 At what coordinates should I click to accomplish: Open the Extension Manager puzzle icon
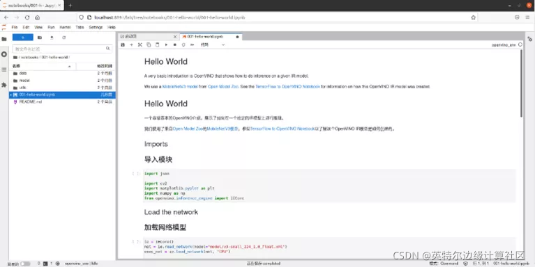point(4,85)
